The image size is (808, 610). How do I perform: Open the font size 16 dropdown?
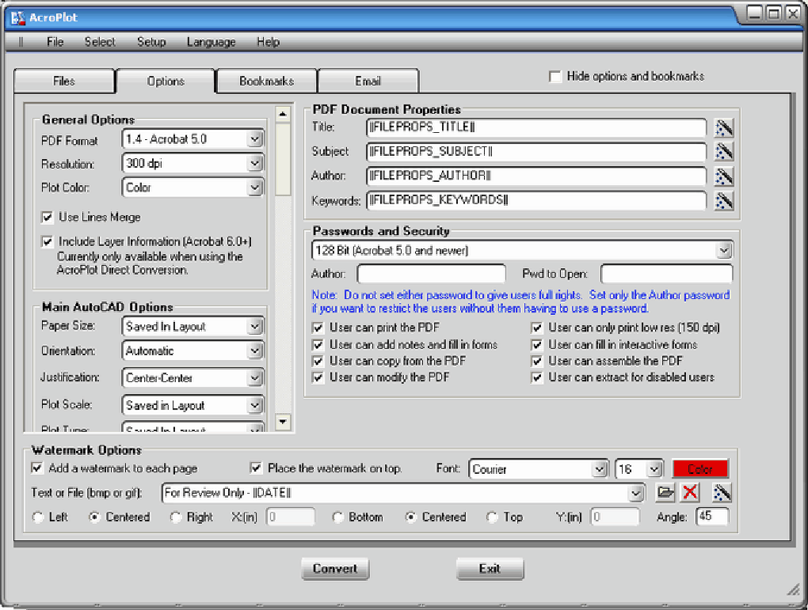click(654, 469)
